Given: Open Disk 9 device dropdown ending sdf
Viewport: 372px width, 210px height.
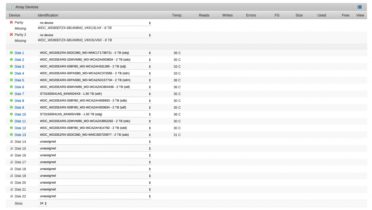Looking at the screenshot, I should [94, 107].
